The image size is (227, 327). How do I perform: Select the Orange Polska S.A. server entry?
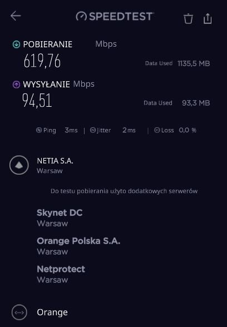point(78,246)
